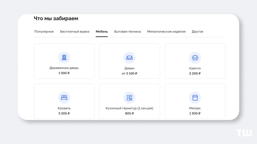Click the kitchen cabinet icon

129,98
